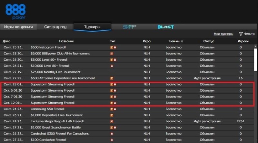
Task: Select $5,000 888poker Club All-in Tournament
Action: click(127, 54)
